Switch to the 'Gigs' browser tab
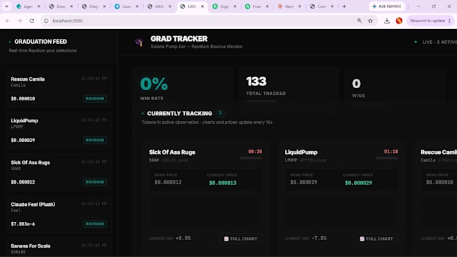The image size is (457, 257). (224, 7)
